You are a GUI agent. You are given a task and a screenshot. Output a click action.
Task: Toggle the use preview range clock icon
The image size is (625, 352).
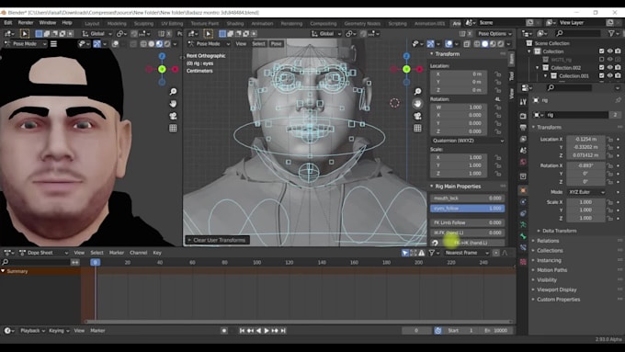click(438, 331)
